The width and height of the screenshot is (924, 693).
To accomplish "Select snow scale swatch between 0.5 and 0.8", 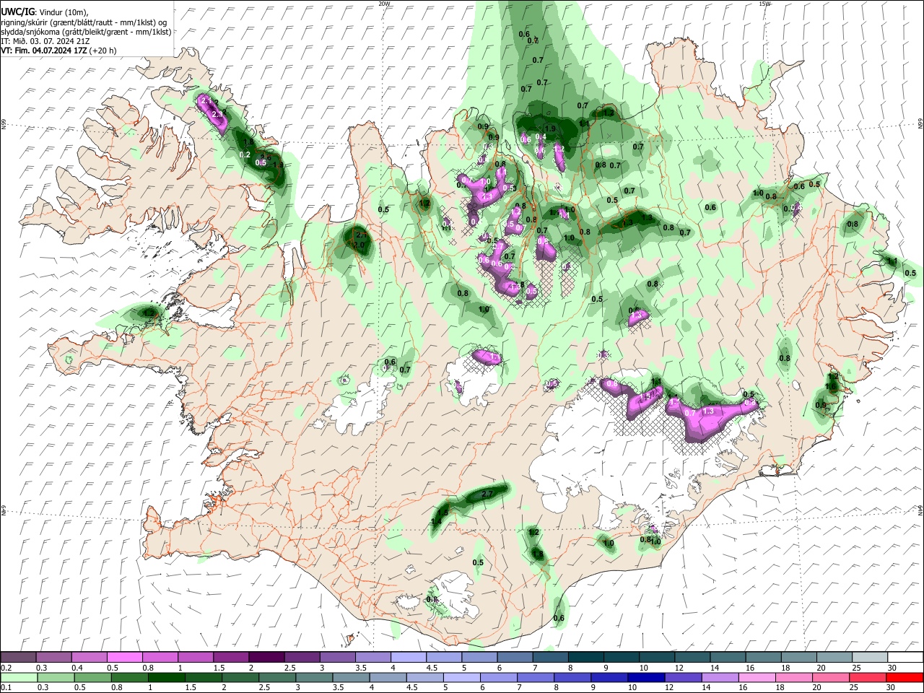I will coord(124,658).
